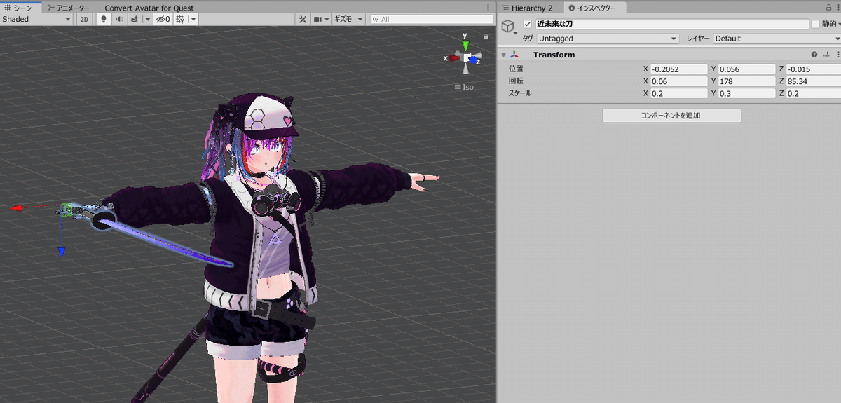Click position X field -0.2052
Viewport: 841px width, 403px height.
pyautogui.click(x=679, y=69)
